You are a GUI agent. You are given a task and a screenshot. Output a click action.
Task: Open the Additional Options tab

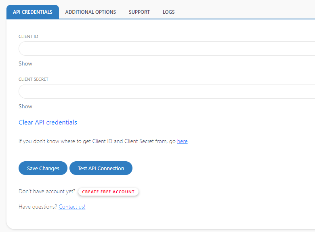(90, 12)
